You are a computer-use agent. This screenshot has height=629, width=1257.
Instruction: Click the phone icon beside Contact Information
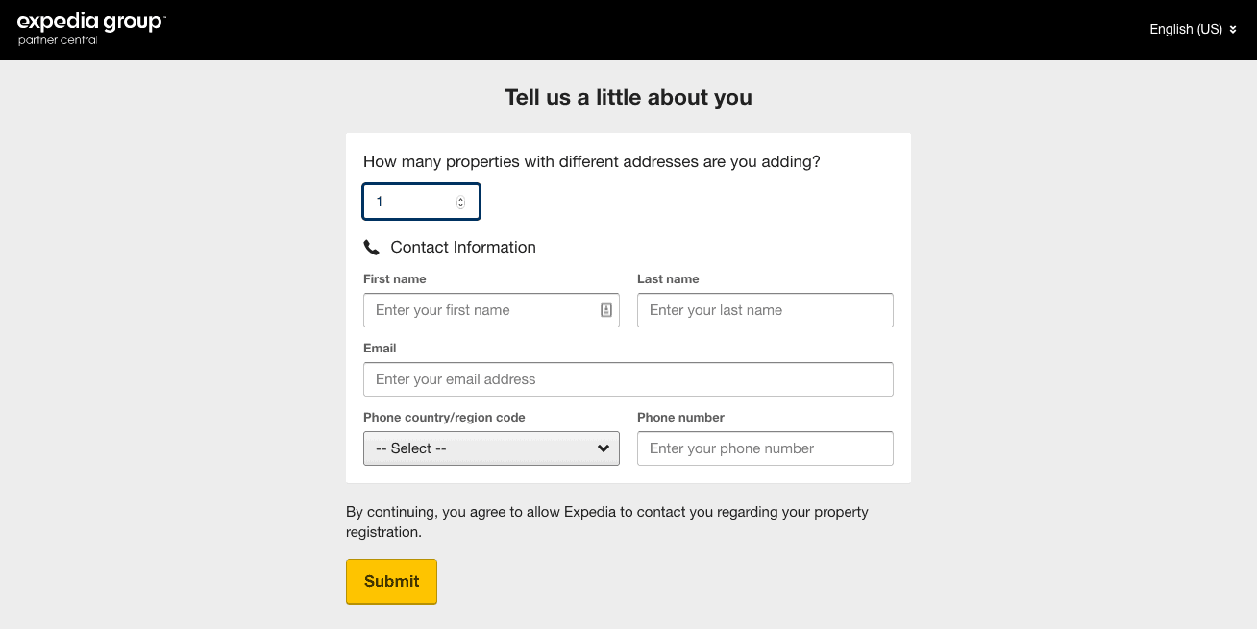click(x=372, y=248)
